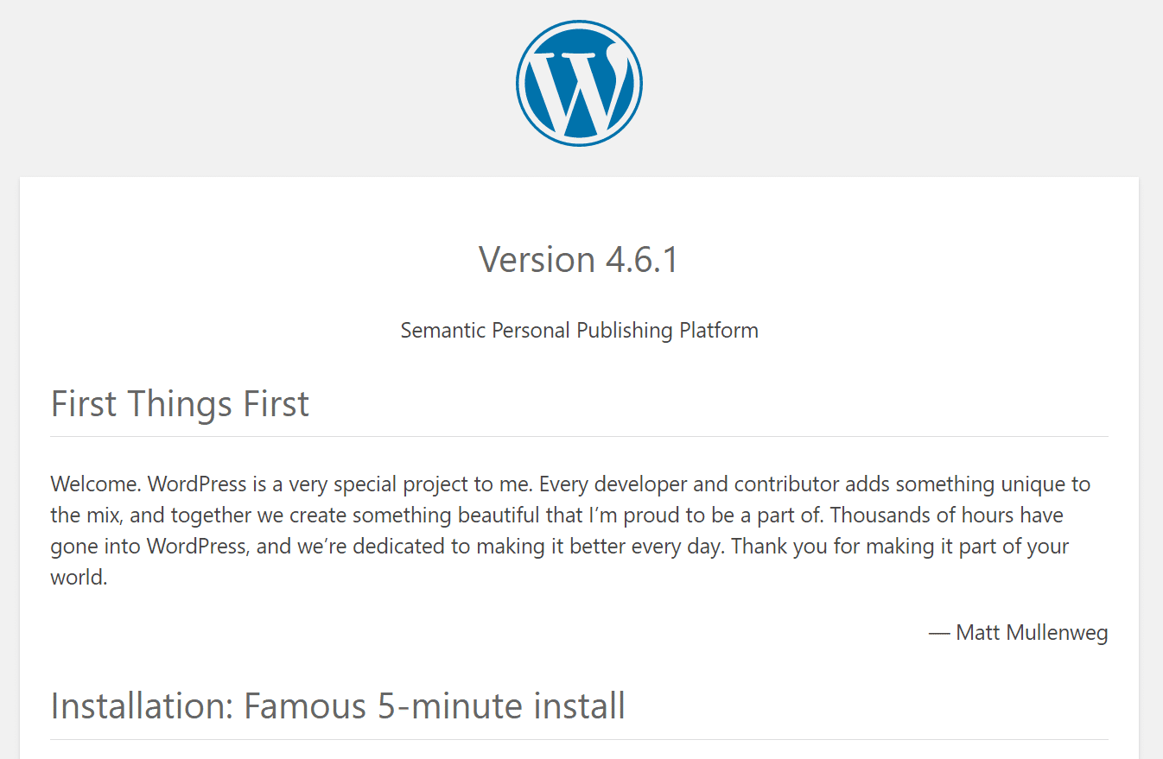This screenshot has width=1163, height=759.
Task: Click the "First Things First" heading
Action: 180,404
